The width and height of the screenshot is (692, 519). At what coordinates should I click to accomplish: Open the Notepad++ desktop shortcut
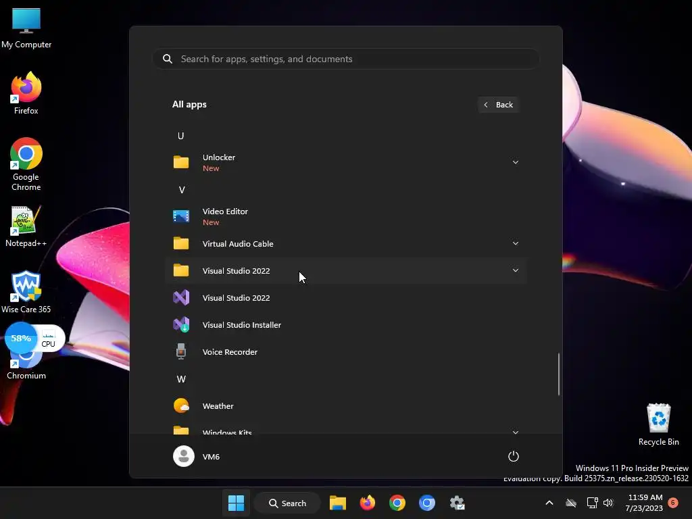(x=26, y=226)
